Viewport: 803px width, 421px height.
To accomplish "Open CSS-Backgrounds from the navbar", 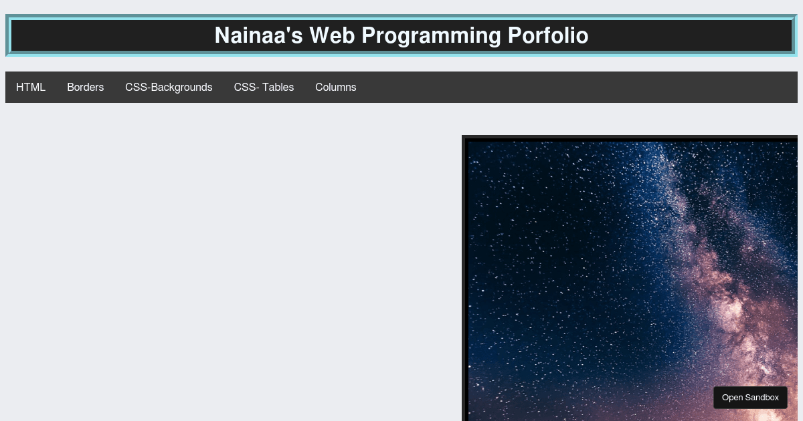I will coord(169,87).
